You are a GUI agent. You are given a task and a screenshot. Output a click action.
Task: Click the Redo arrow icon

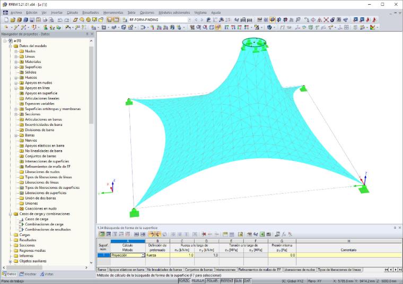click(66, 20)
